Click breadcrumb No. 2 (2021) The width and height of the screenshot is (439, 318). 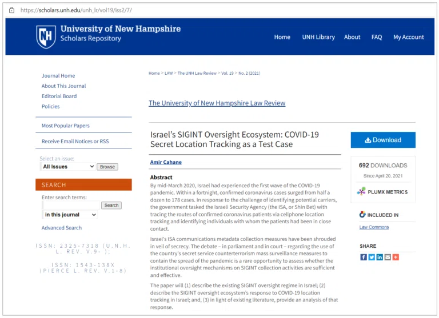tap(249, 73)
